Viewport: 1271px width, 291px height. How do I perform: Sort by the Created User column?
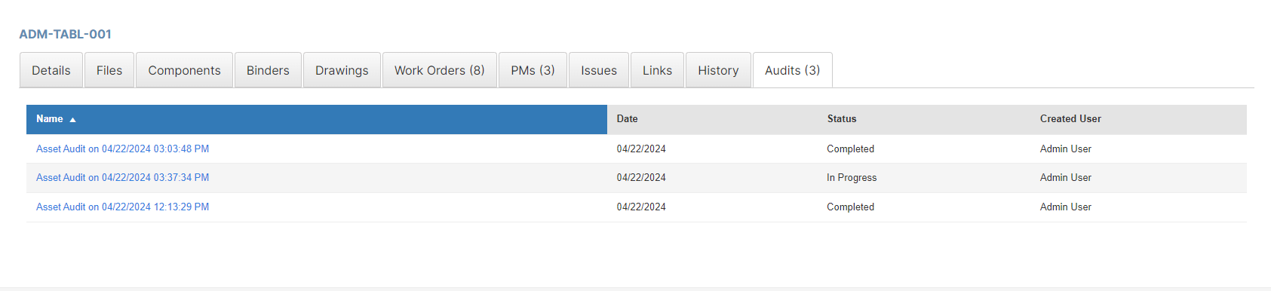pos(1070,119)
